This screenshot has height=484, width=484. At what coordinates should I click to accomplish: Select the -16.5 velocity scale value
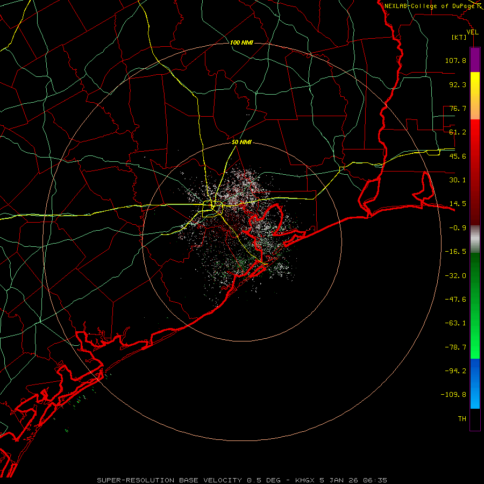(x=455, y=252)
